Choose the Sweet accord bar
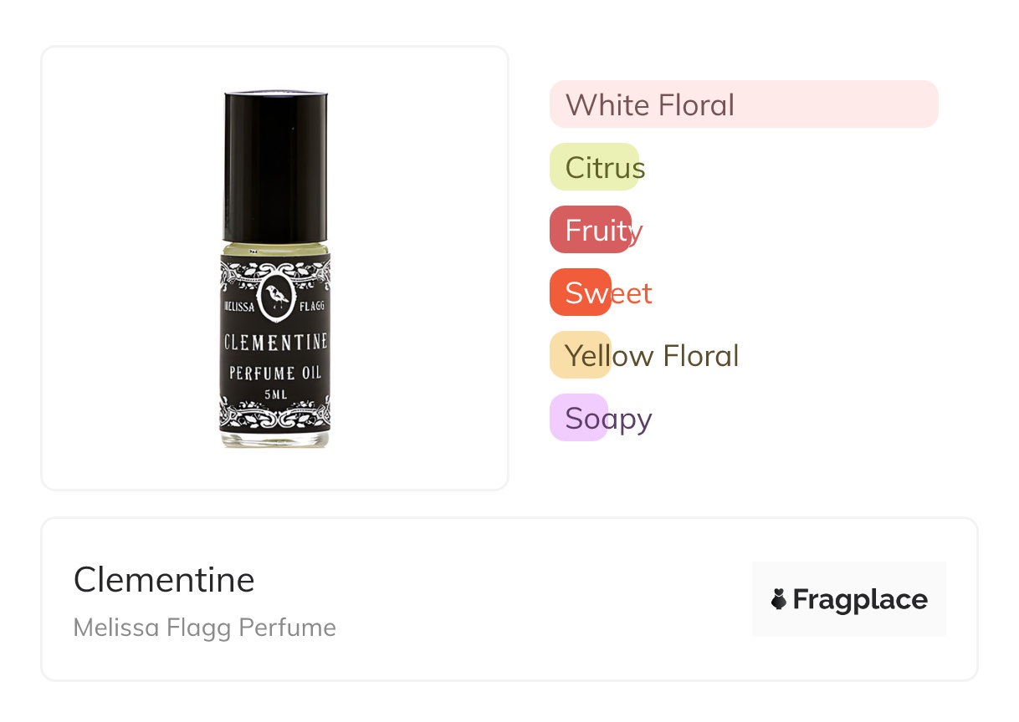The image size is (1019, 722). click(581, 292)
